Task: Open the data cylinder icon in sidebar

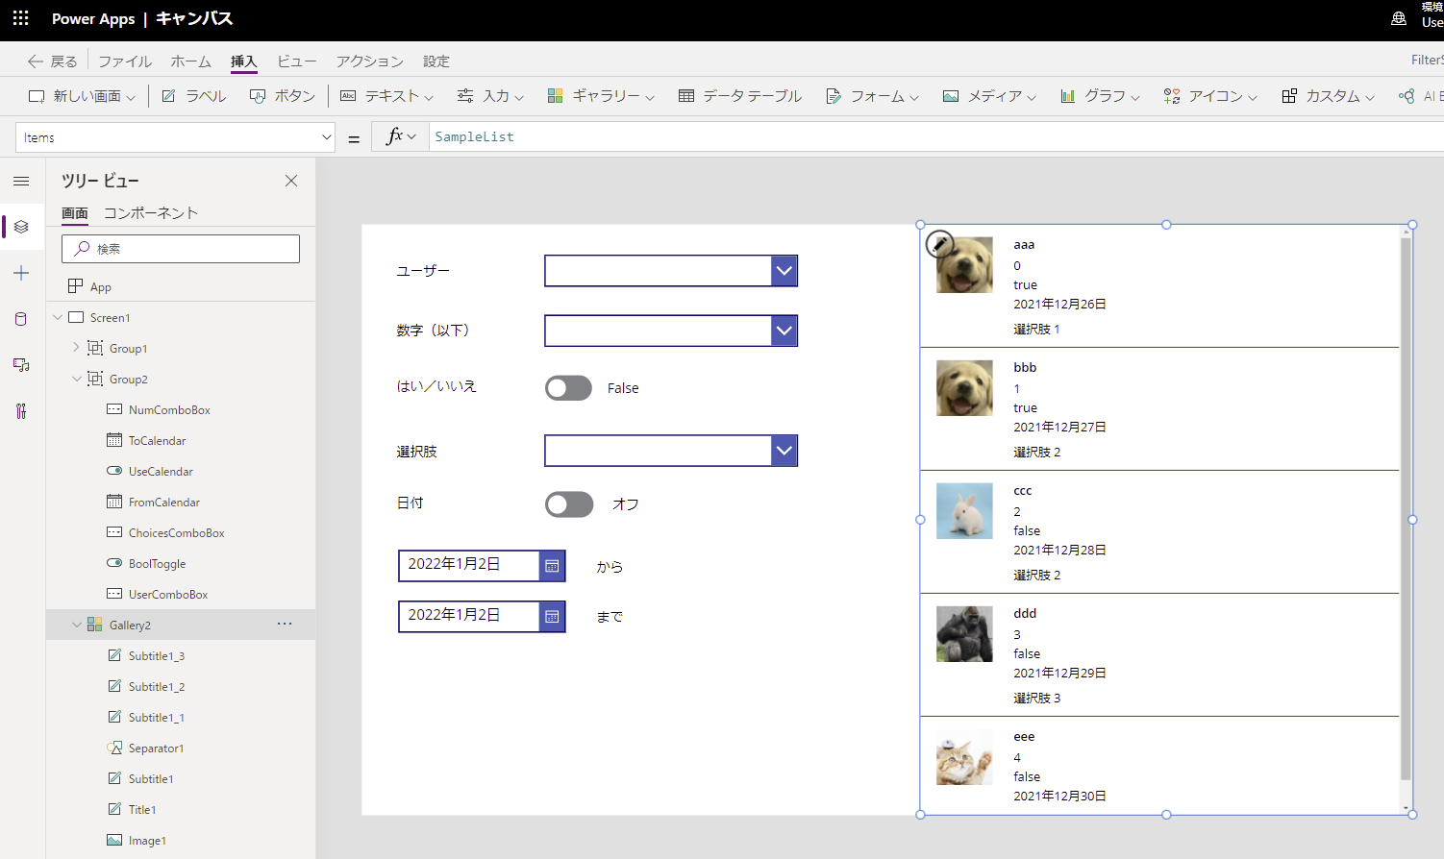Action: coord(21,319)
